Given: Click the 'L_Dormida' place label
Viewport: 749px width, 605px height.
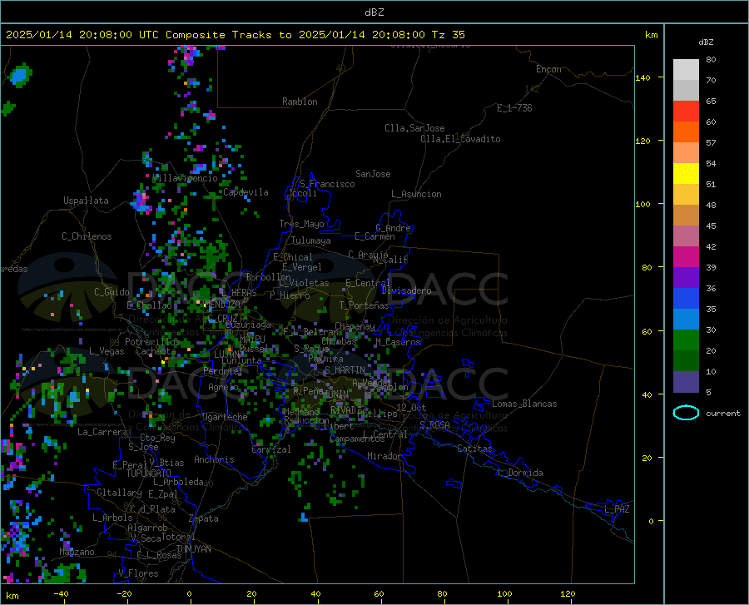Looking at the screenshot, I should click(x=520, y=473).
